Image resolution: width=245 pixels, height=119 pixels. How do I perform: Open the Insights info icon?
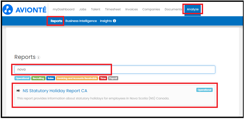[115, 21]
